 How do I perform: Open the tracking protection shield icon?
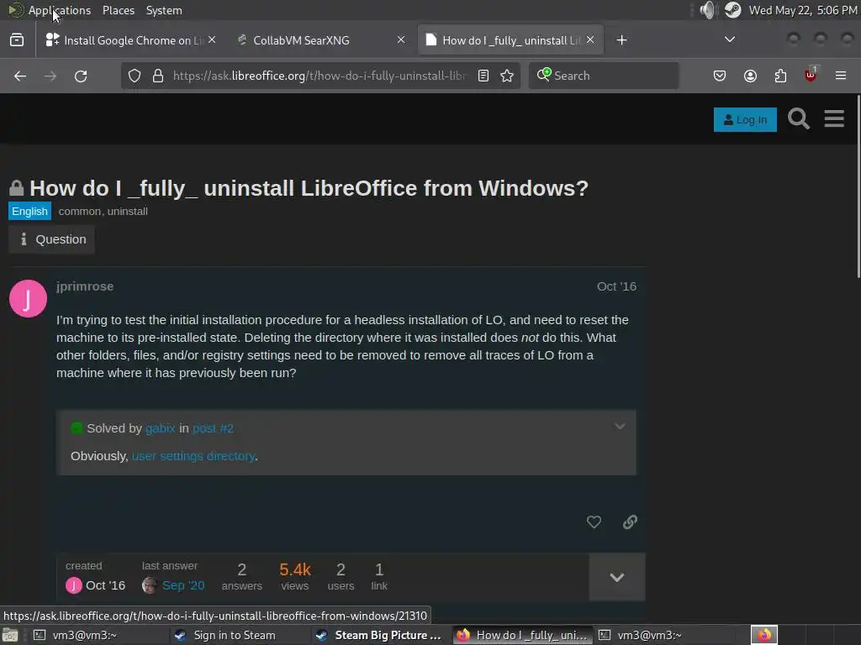[135, 76]
